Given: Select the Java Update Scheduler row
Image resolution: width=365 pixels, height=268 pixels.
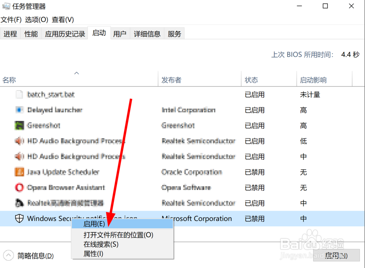Looking at the screenshot, I should click(182, 172).
